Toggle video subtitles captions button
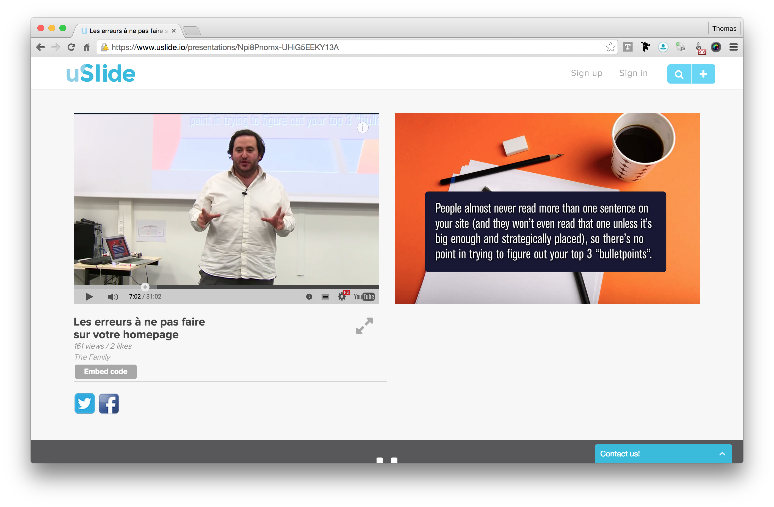The image size is (774, 507). tap(325, 296)
